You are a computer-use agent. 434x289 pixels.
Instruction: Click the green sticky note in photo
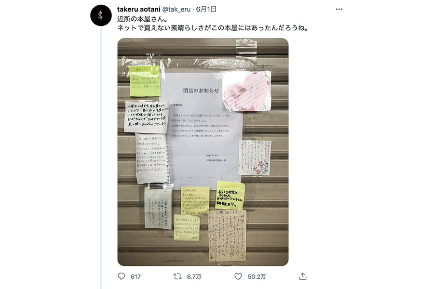[145, 81]
